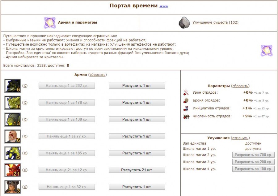The height and width of the screenshot is (196, 278).
Task: Remove the first army unit via (X)
Action: pos(25,86)
